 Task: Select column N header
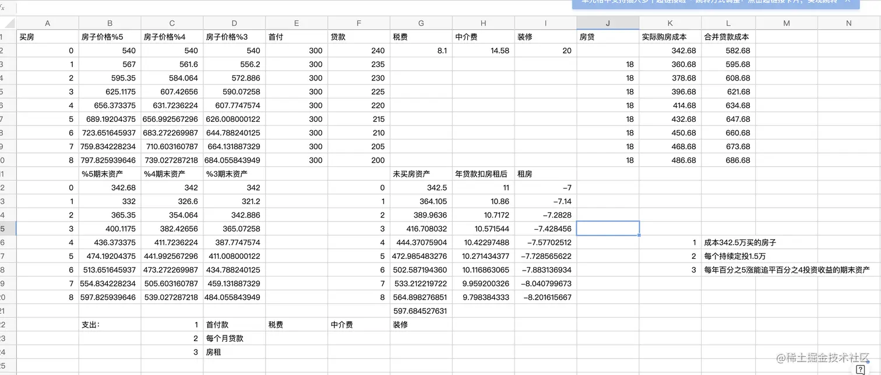click(848, 23)
